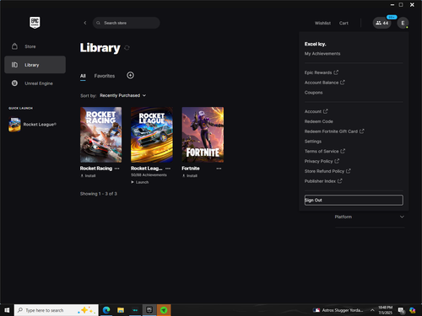The image size is (422, 316).
Task: Open the Unreal Engine section
Action: [x=35, y=83]
